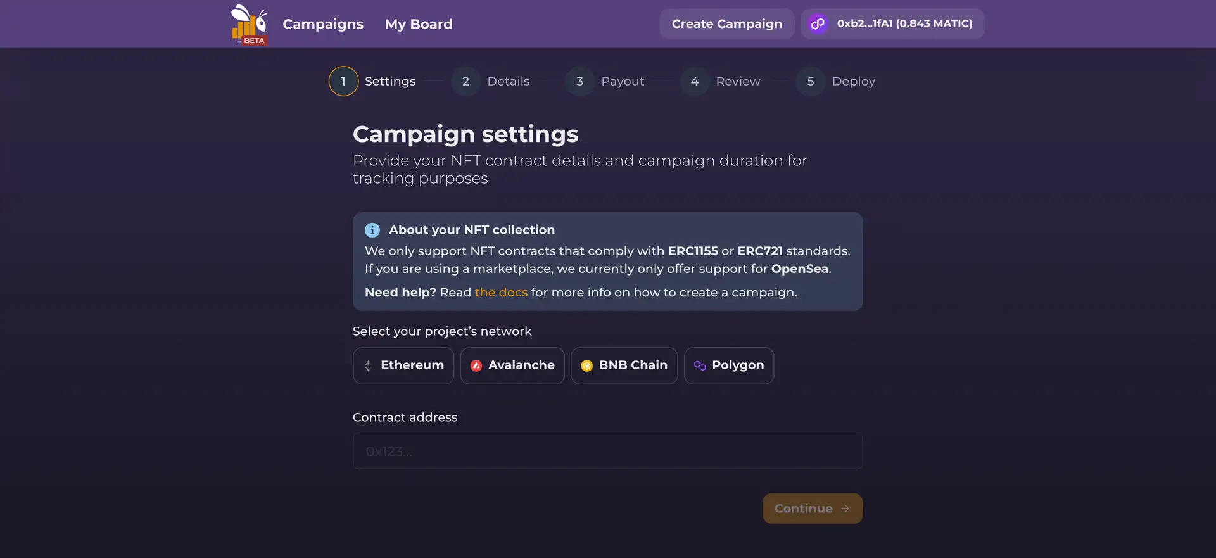Open 'the docs' link
The width and height of the screenshot is (1216, 558).
(x=501, y=293)
